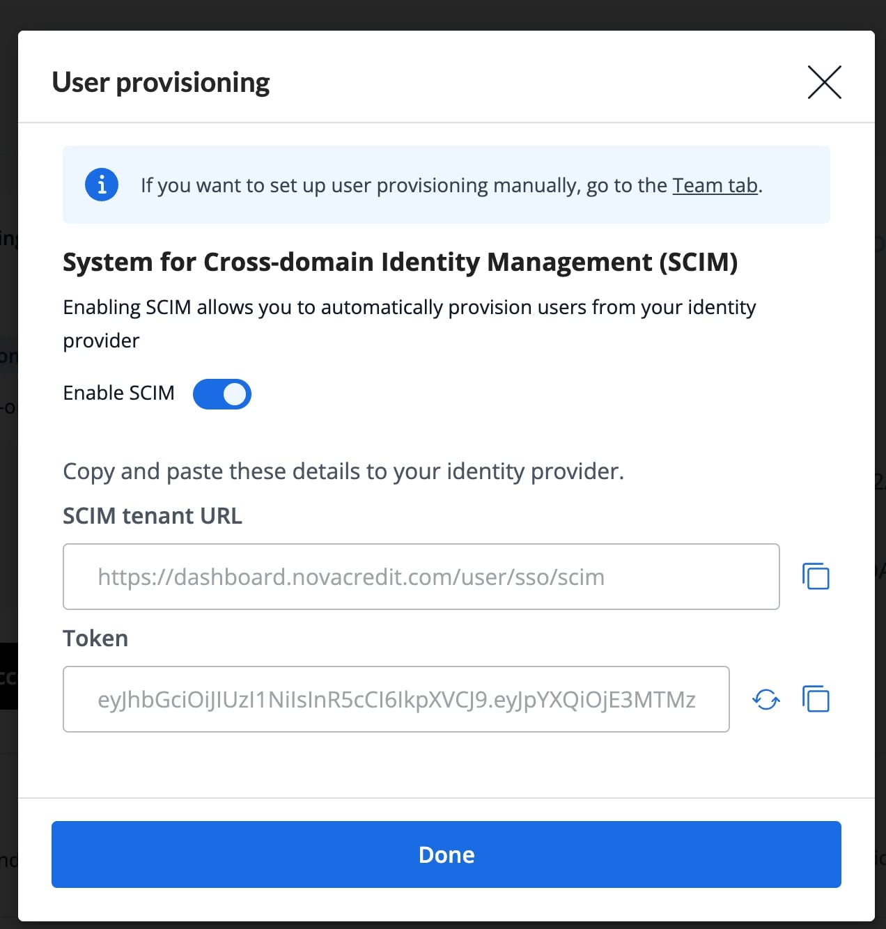886x929 pixels.
Task: Click the blue info icon in the banner
Action: click(x=102, y=185)
